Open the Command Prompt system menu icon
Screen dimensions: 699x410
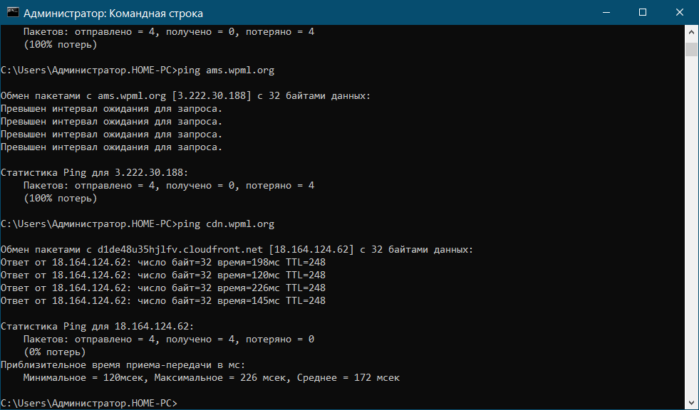[13, 13]
